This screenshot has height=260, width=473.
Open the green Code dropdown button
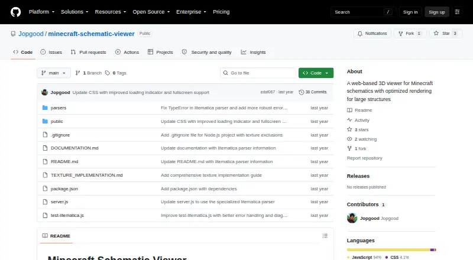pos(316,73)
